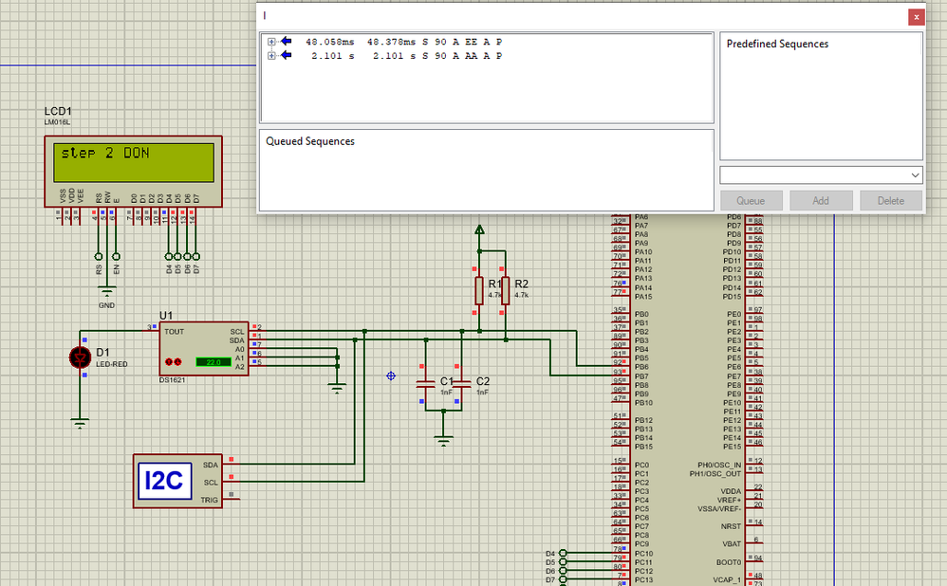Image resolution: width=947 pixels, height=586 pixels.
Task: Click the blue arrow on first sequence row
Action: point(287,41)
